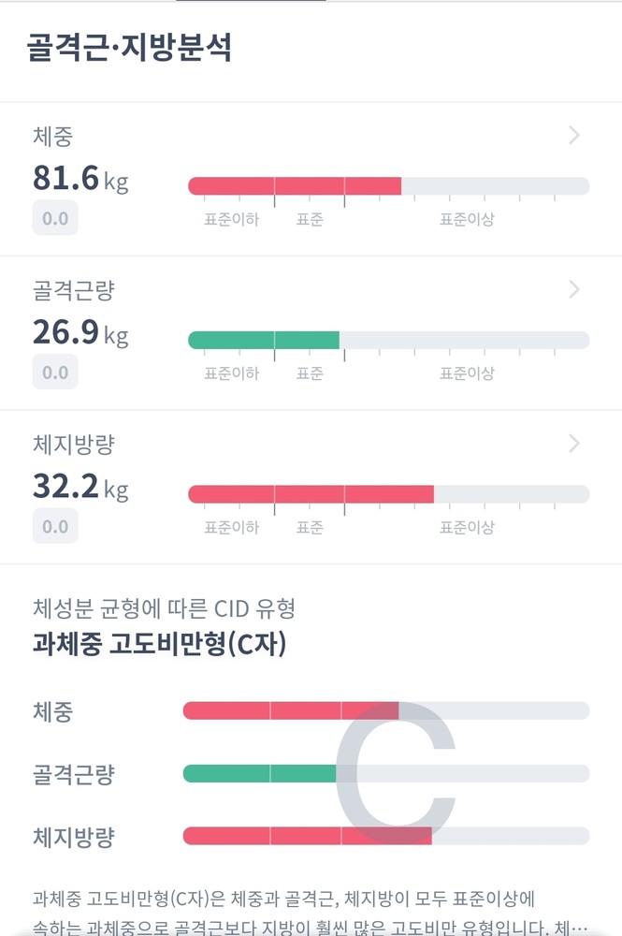Screen dimensions: 622x936
Task: Tap the 0.0 badge under body fat
Action: pos(55,526)
